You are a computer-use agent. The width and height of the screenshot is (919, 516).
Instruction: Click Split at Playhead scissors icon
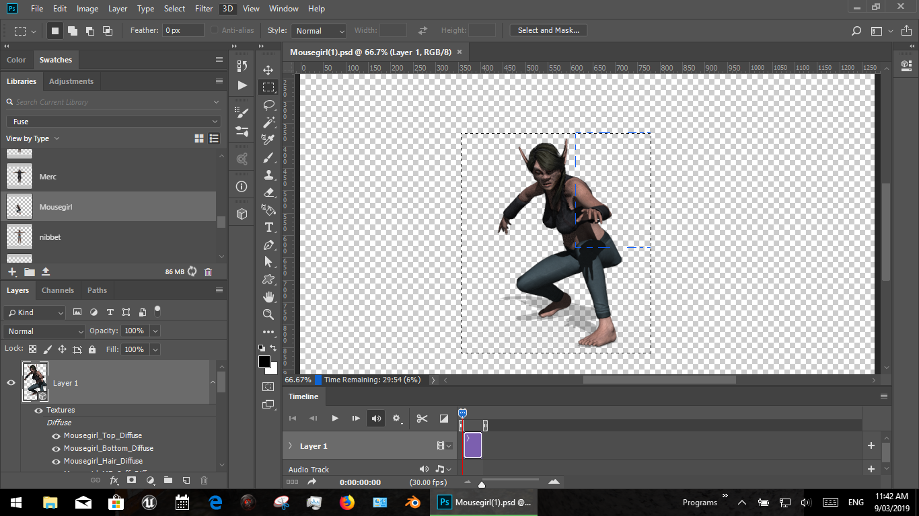(422, 419)
